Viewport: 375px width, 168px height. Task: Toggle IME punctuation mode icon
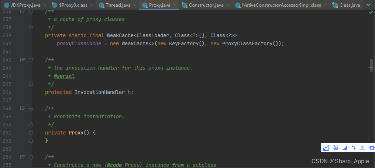[354, 148]
